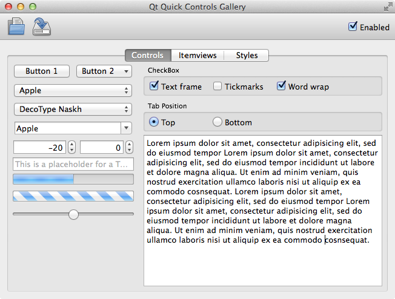Click the fullscreen arrows in title bar
Image resolution: width=395 pixels, height=299 pixels.
[387, 7]
